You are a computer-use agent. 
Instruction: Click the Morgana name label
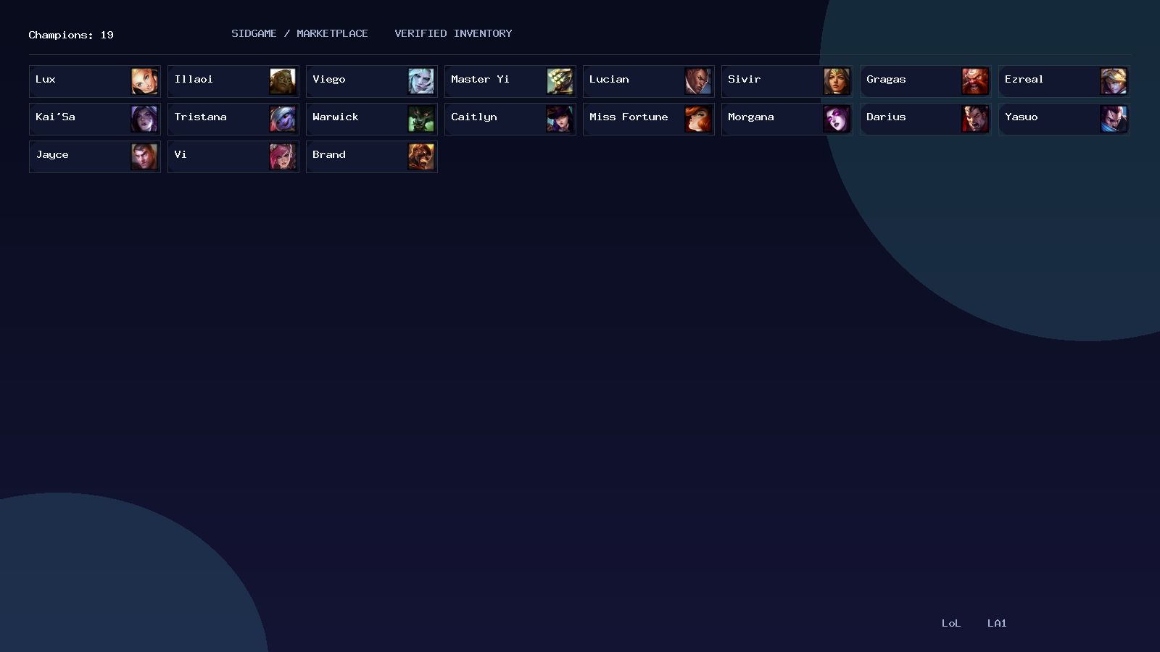751,117
